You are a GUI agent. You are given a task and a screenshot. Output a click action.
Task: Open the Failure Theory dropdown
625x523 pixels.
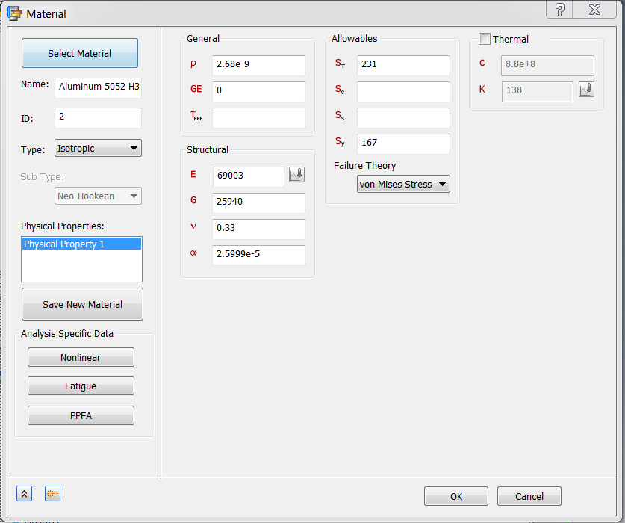point(403,183)
